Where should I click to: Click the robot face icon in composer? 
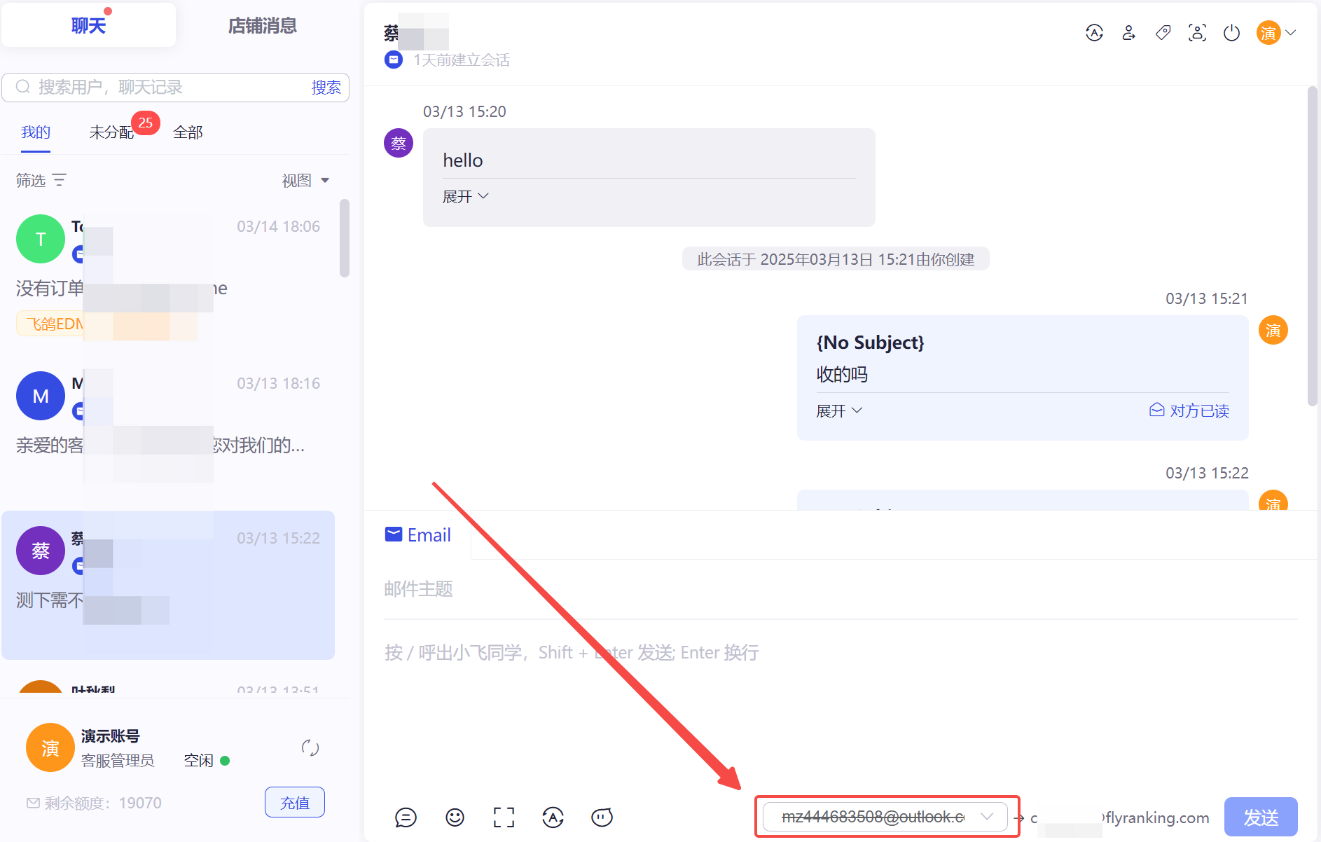point(602,817)
